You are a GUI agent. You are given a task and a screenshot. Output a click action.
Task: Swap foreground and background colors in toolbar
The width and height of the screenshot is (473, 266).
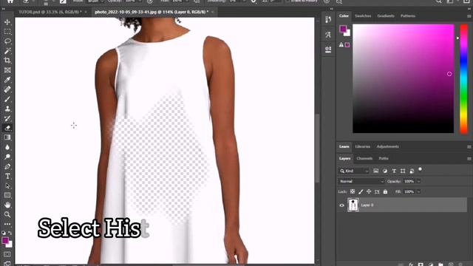click(10, 233)
